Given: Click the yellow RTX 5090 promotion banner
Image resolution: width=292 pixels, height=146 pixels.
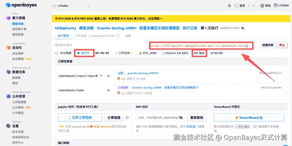Looking at the screenshot, I should (171, 19).
